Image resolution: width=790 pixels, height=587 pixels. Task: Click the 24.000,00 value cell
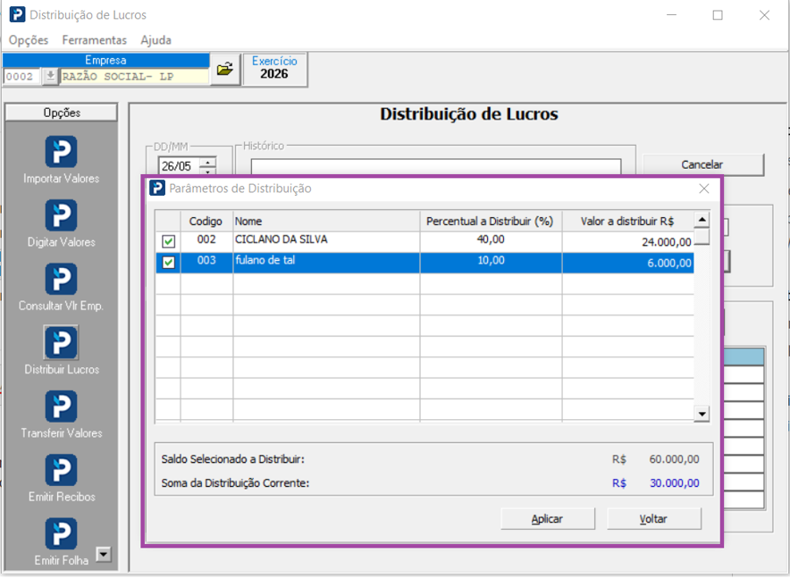click(x=627, y=241)
